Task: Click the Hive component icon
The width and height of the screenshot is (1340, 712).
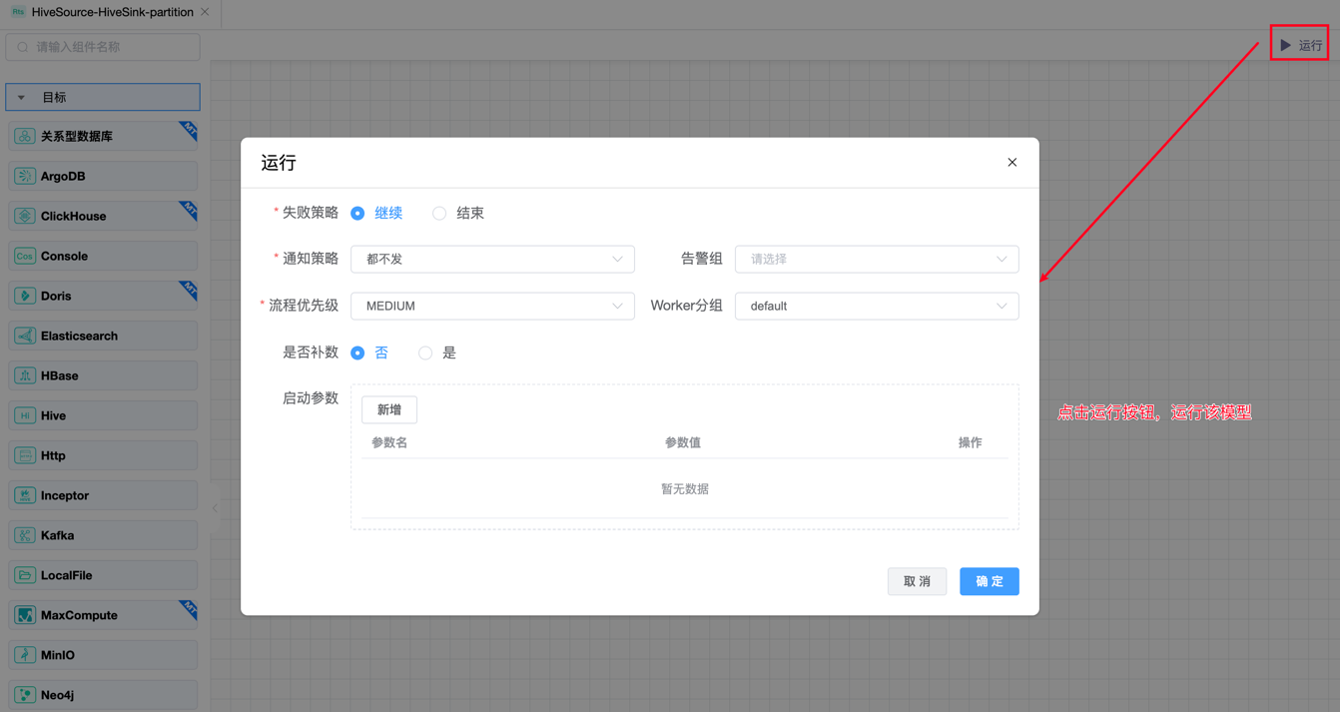Action: pos(25,416)
